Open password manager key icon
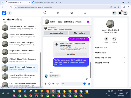 pyautogui.click(x=115, y=7)
